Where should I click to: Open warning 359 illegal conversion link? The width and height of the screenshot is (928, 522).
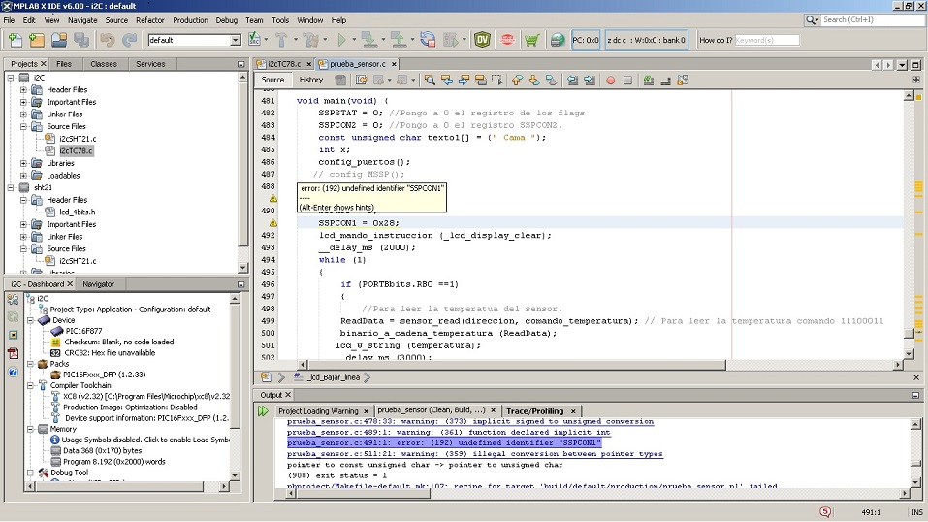(474, 454)
